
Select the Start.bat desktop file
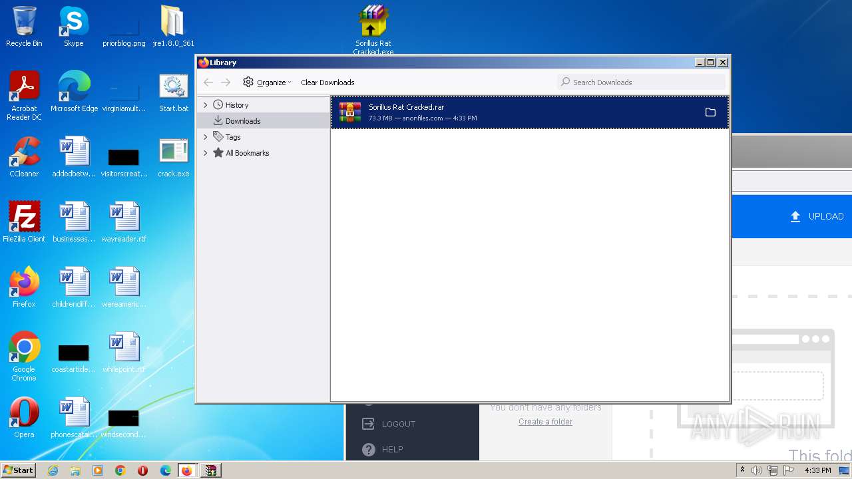click(173, 92)
